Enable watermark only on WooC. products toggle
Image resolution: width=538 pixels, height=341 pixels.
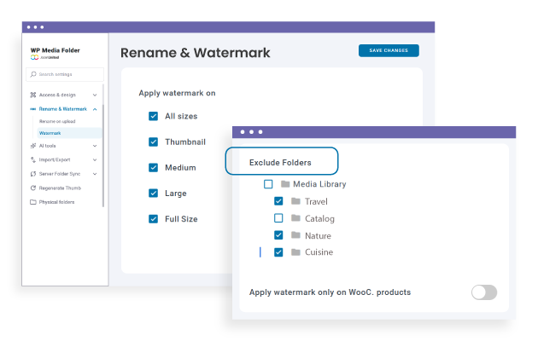[x=483, y=292]
